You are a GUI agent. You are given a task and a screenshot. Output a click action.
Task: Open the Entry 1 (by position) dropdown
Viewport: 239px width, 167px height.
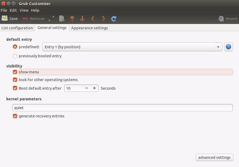132,47
